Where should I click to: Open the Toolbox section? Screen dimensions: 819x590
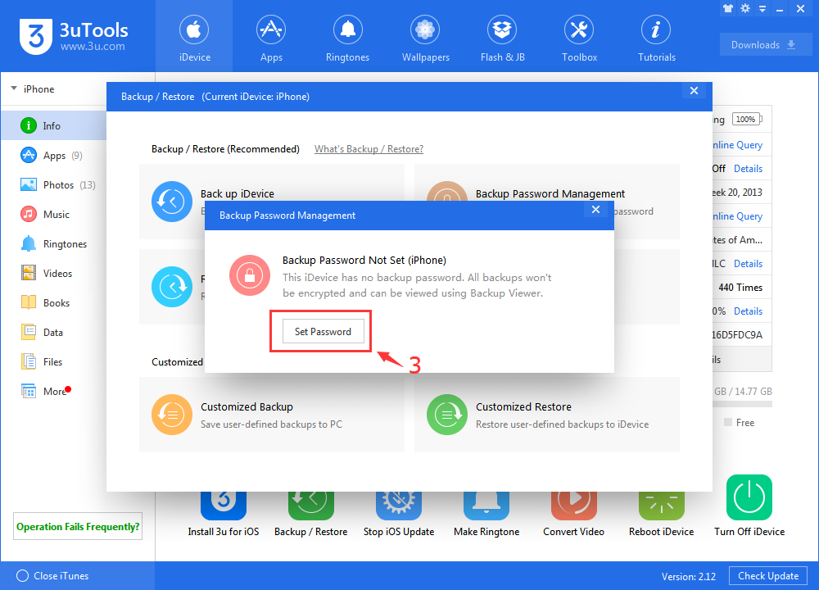pyautogui.click(x=579, y=37)
